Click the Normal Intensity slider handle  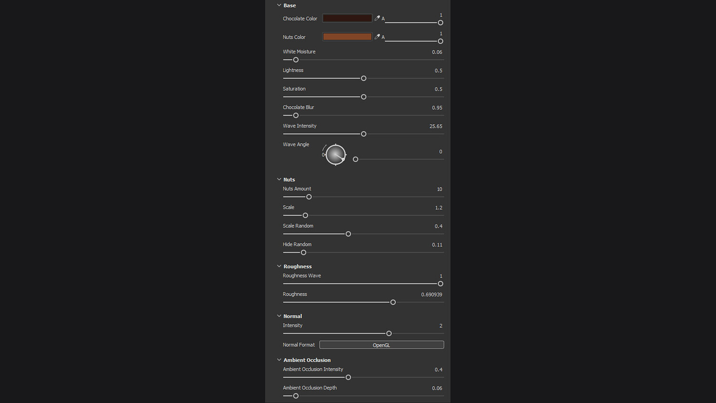(389, 333)
